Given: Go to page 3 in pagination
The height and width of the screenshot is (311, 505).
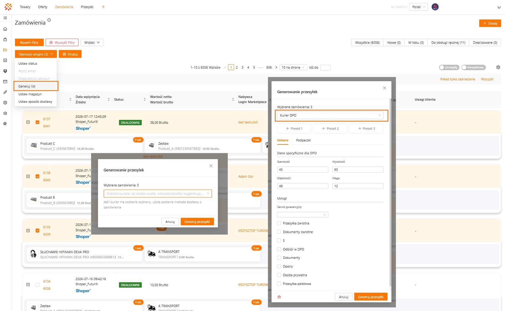Looking at the screenshot, I should [x=242, y=67].
